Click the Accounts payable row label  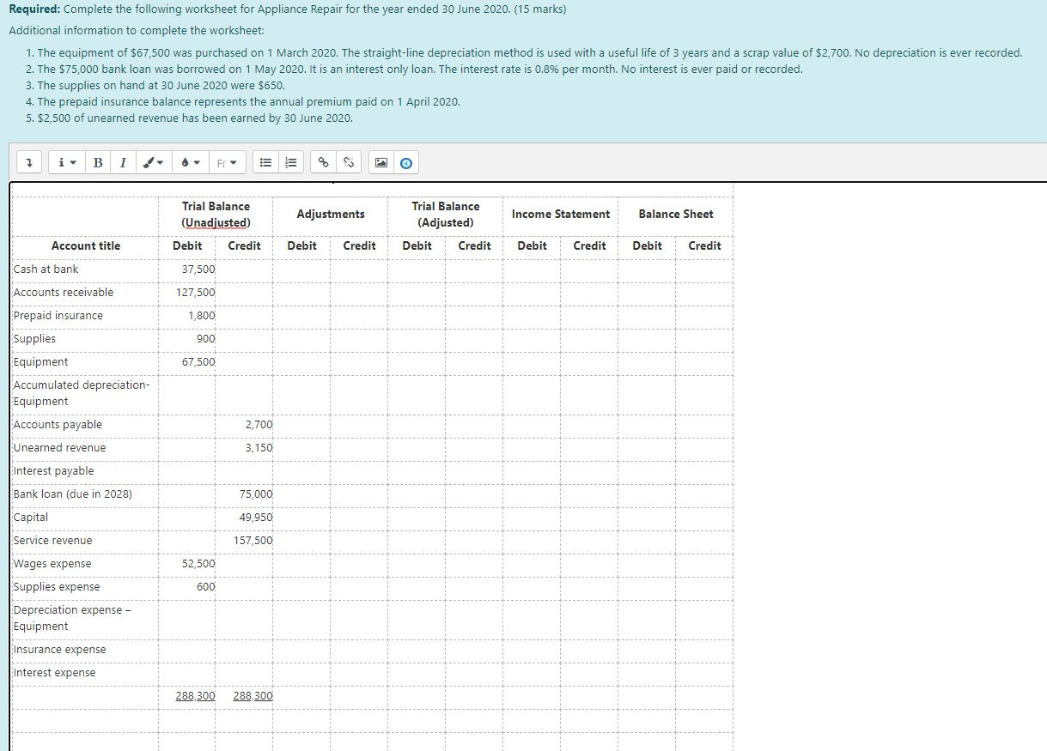tap(58, 425)
